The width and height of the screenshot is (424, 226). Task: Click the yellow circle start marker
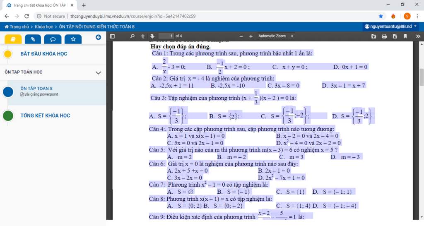pos(8,54)
